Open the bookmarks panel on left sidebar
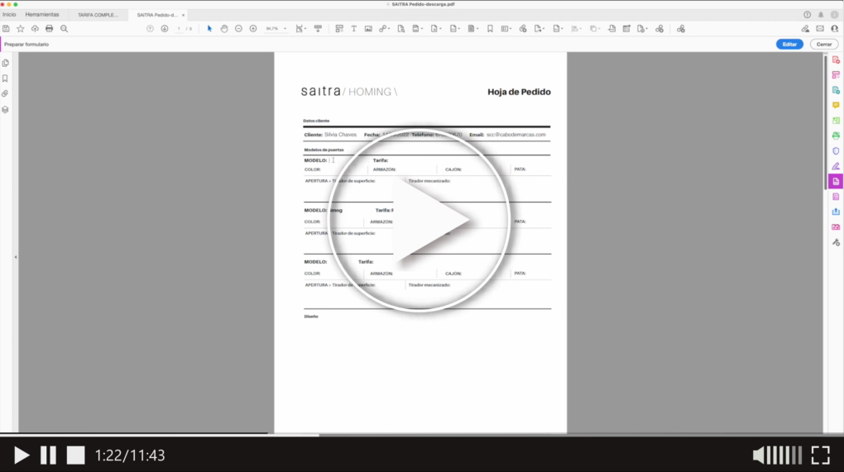This screenshot has height=472, width=844. pos(6,79)
